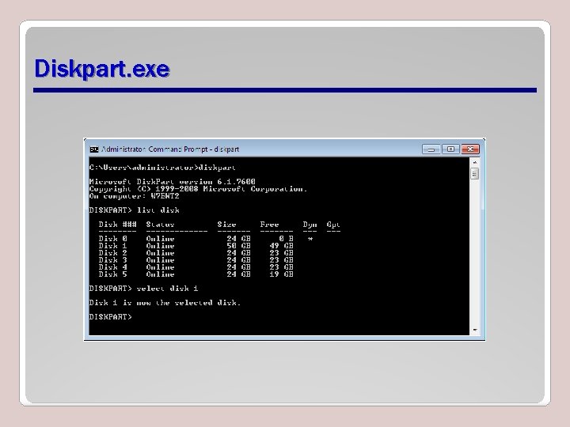Screen dimensions: 570x427
Task: Click the 'list disk' command line
Action: 134,210
